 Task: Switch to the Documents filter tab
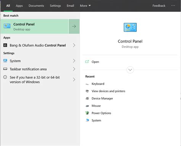pos(36,6)
